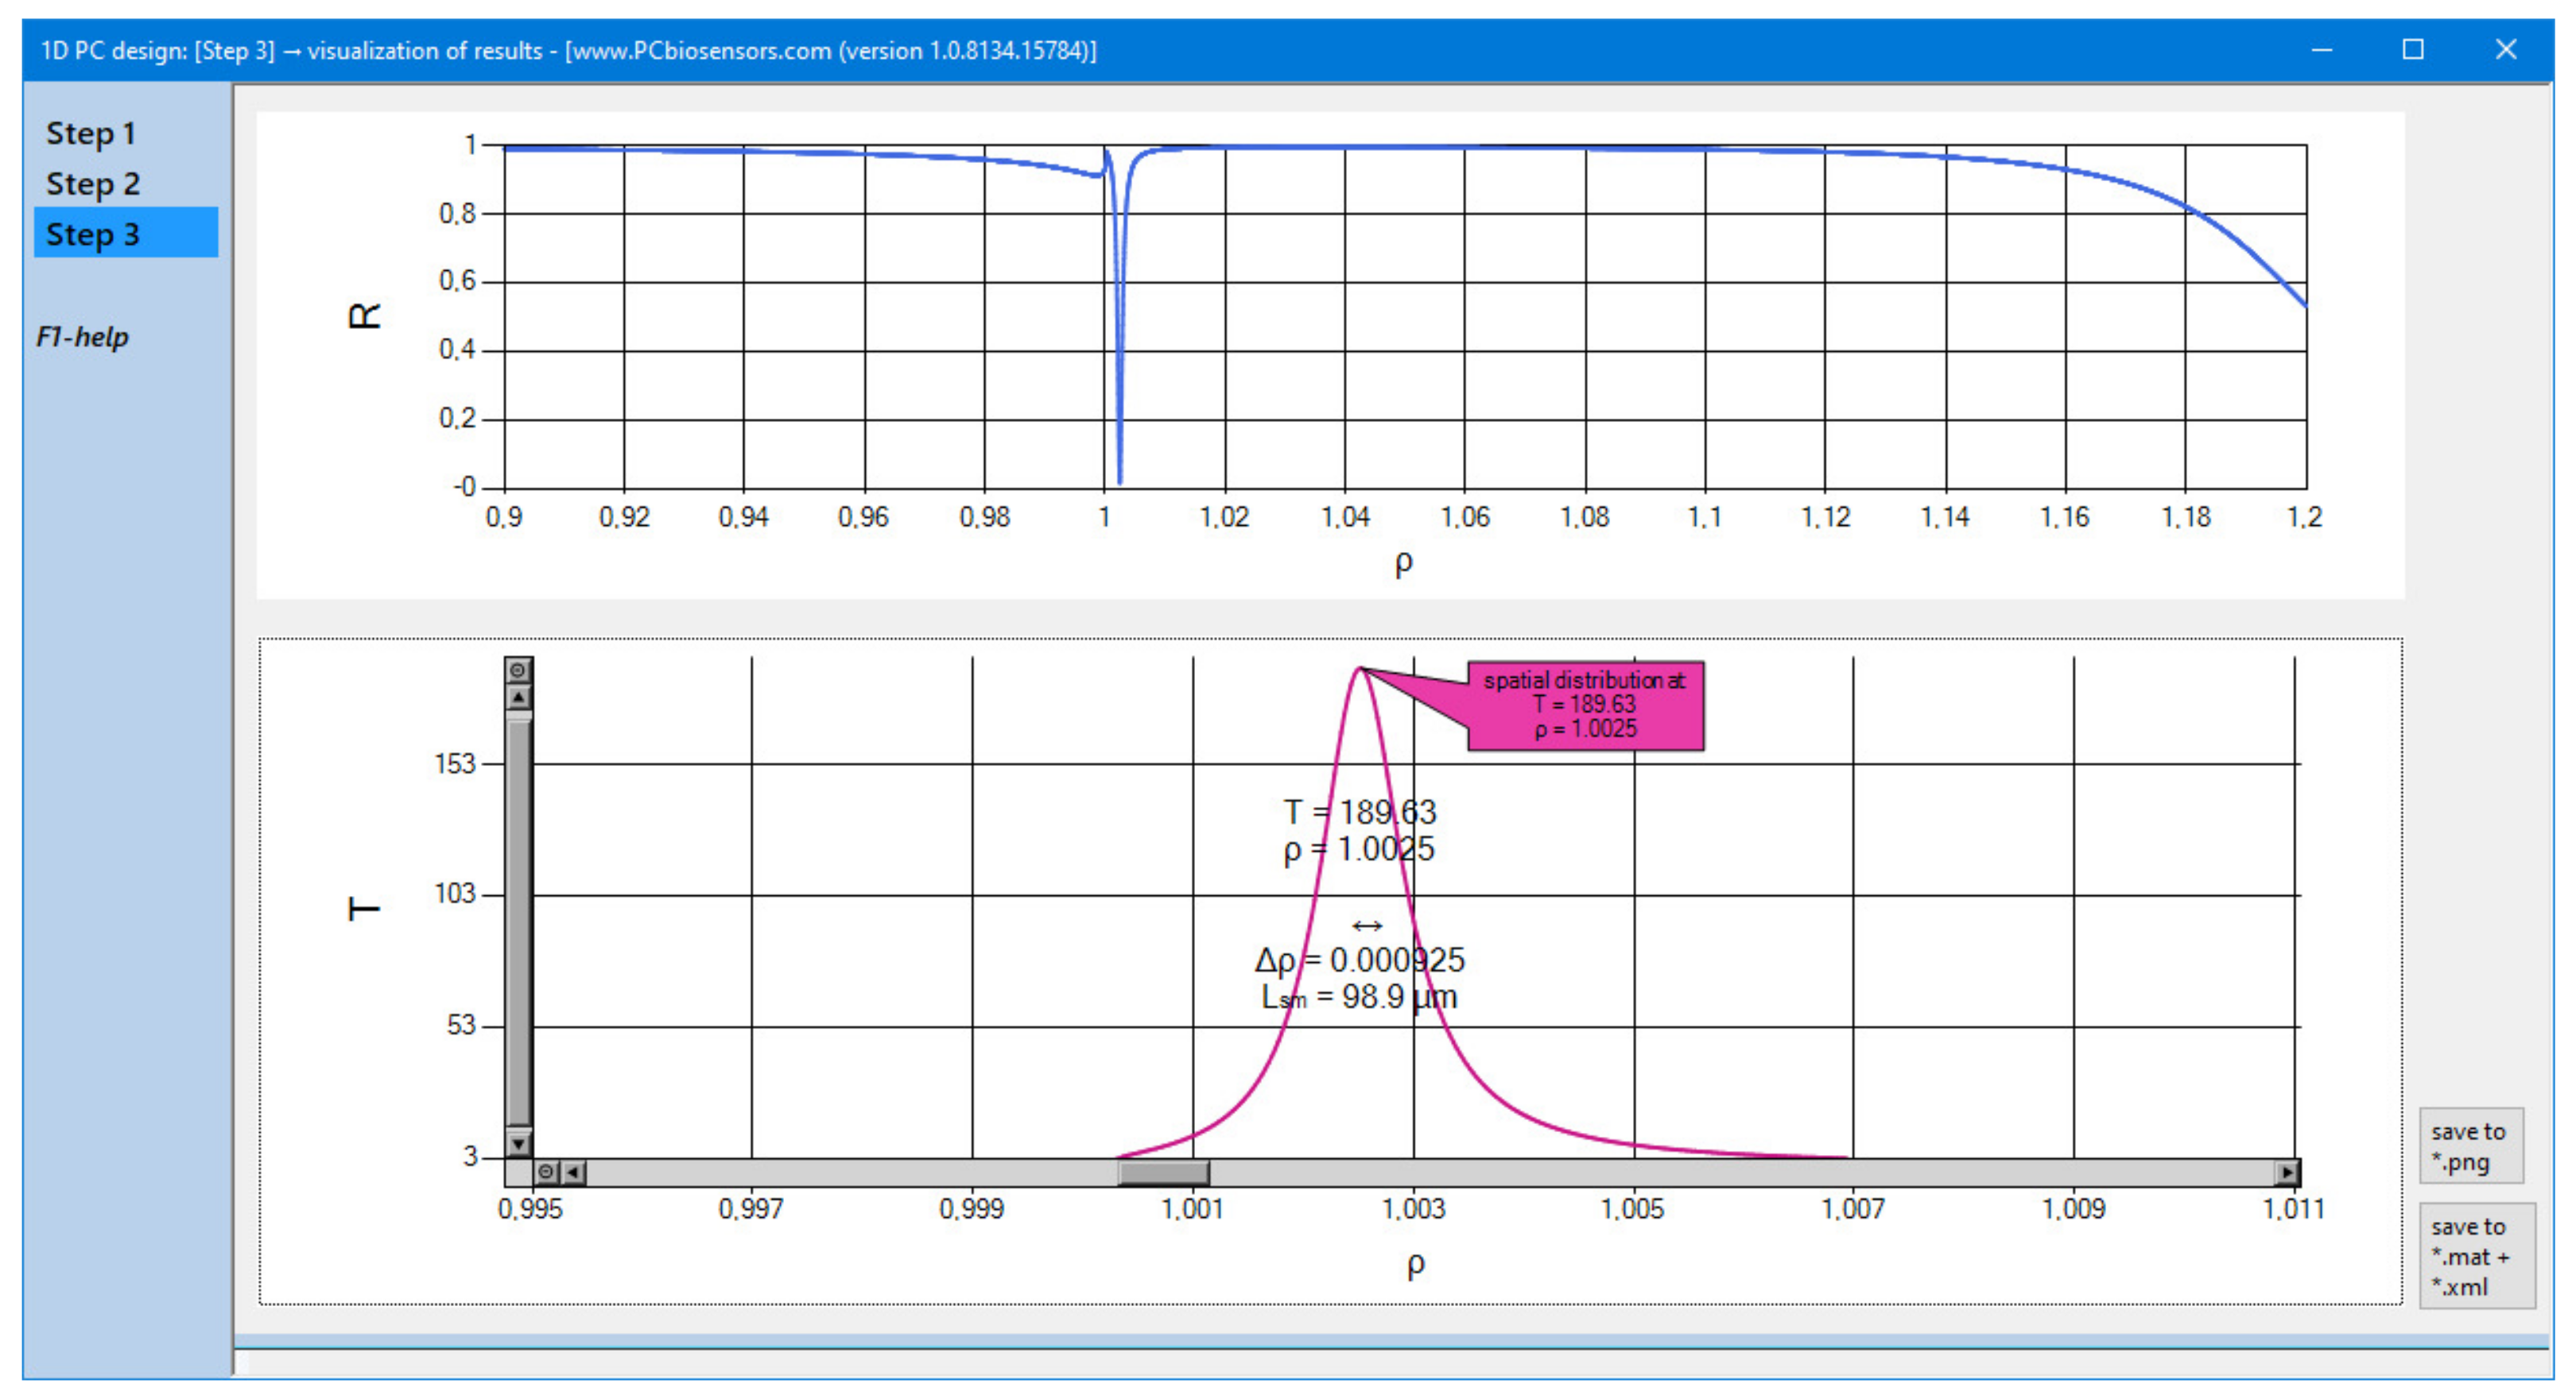
Task: Switch to Step 2
Action: (x=92, y=184)
